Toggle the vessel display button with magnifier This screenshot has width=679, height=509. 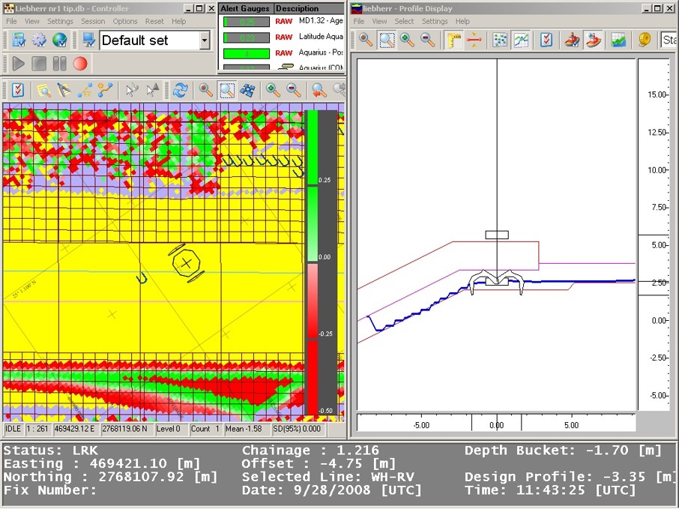(593, 40)
